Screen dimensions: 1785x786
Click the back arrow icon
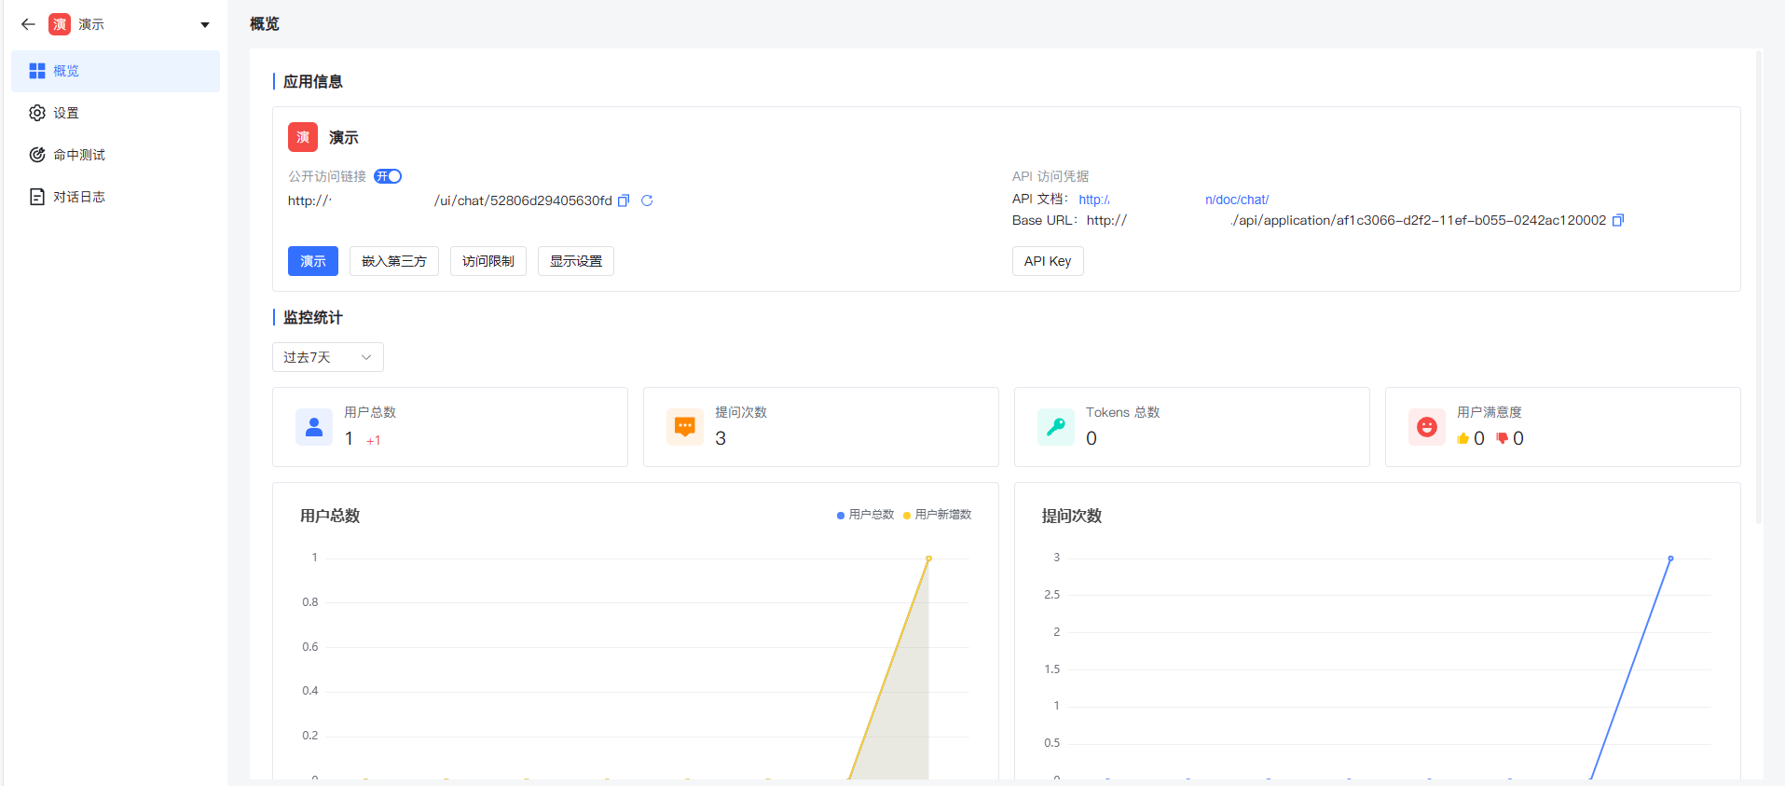click(x=28, y=24)
